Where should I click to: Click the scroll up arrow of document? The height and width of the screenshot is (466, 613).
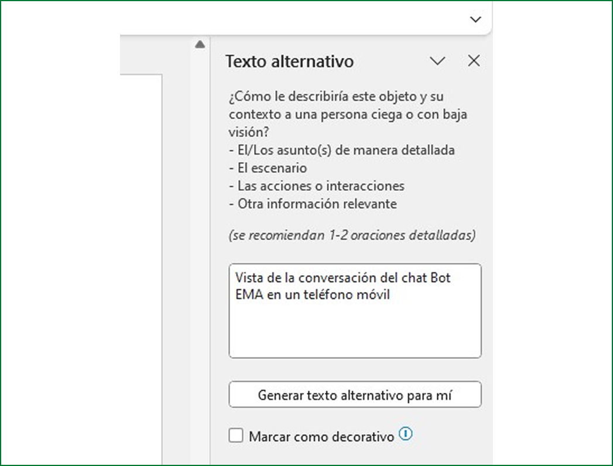click(200, 44)
